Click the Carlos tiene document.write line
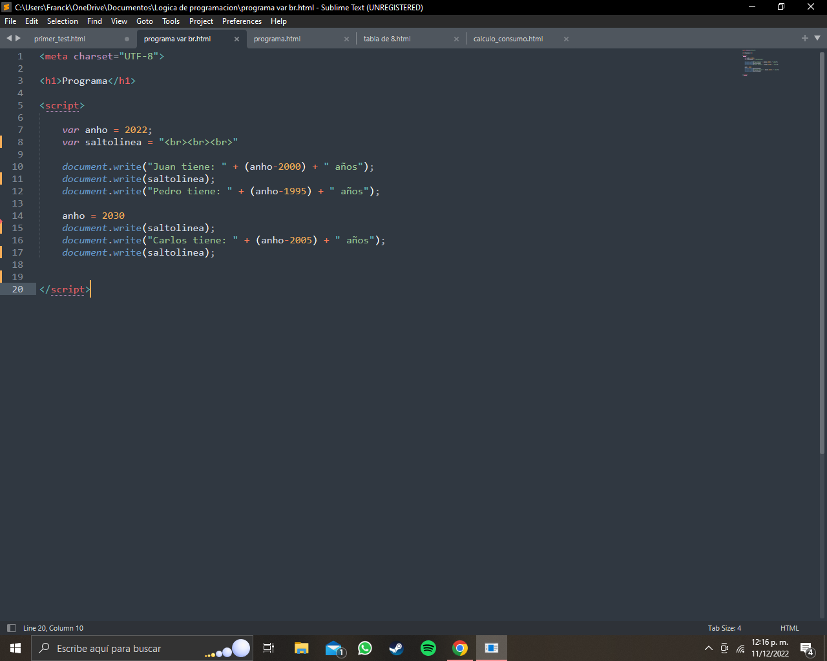827x661 pixels. click(224, 240)
